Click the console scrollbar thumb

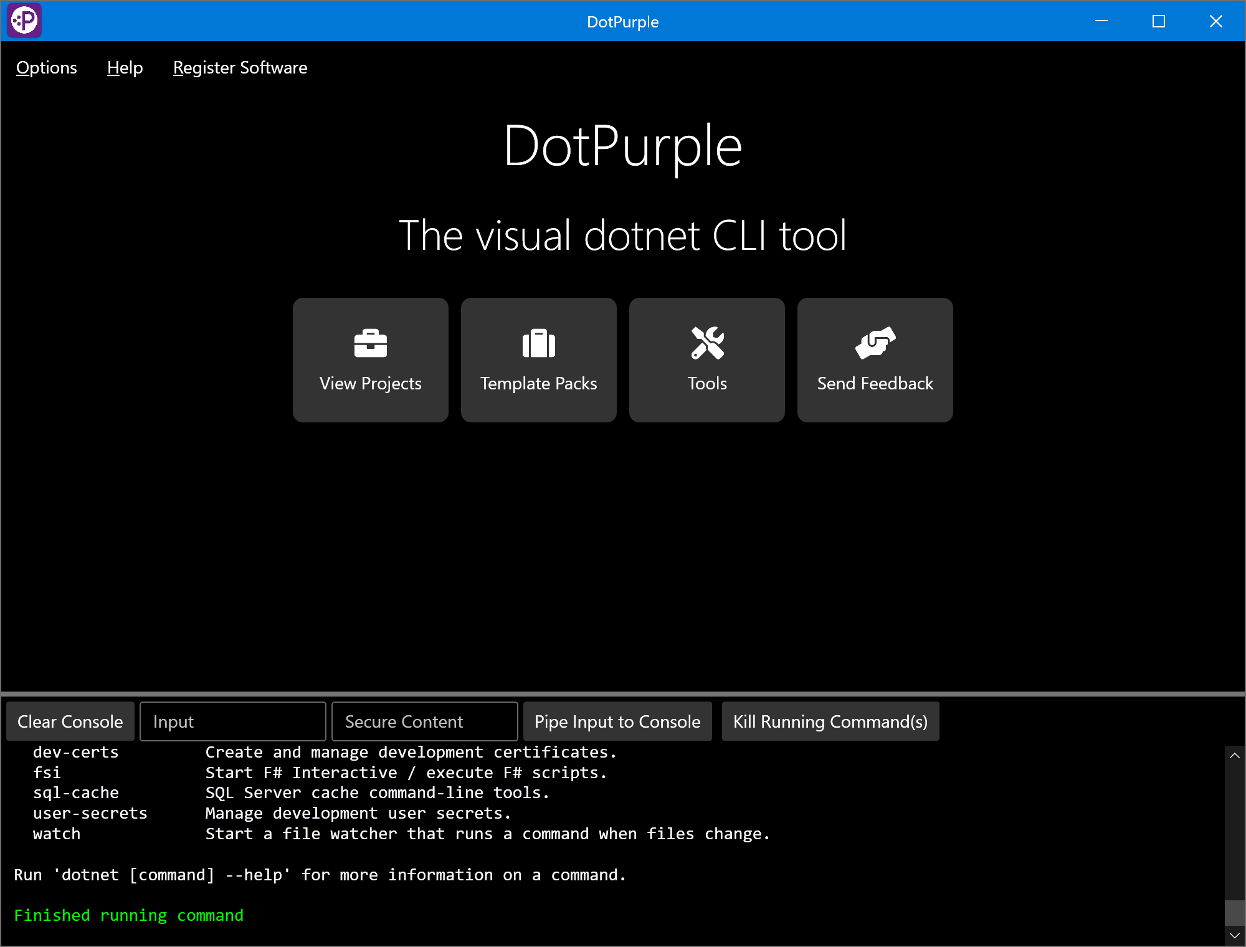[1234, 913]
